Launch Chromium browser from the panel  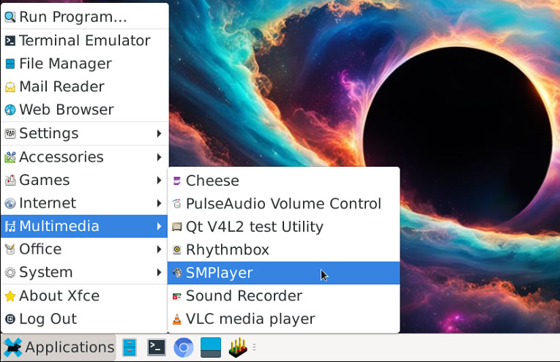pos(183,347)
